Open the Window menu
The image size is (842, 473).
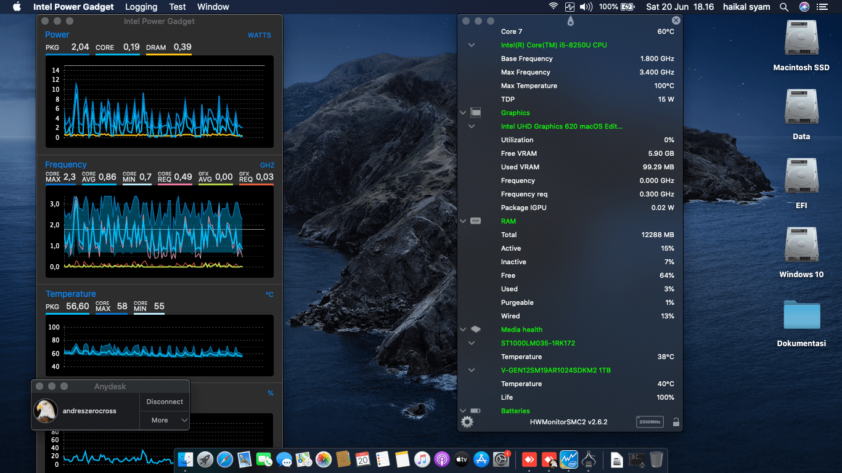pos(213,7)
